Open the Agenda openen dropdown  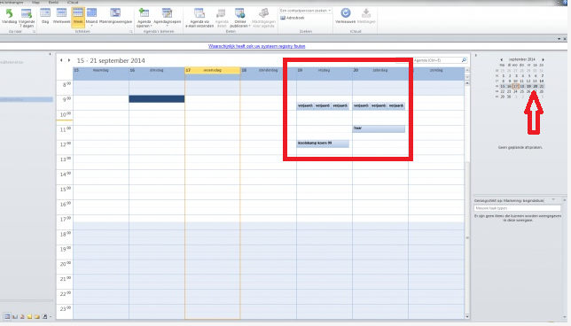tap(144, 18)
